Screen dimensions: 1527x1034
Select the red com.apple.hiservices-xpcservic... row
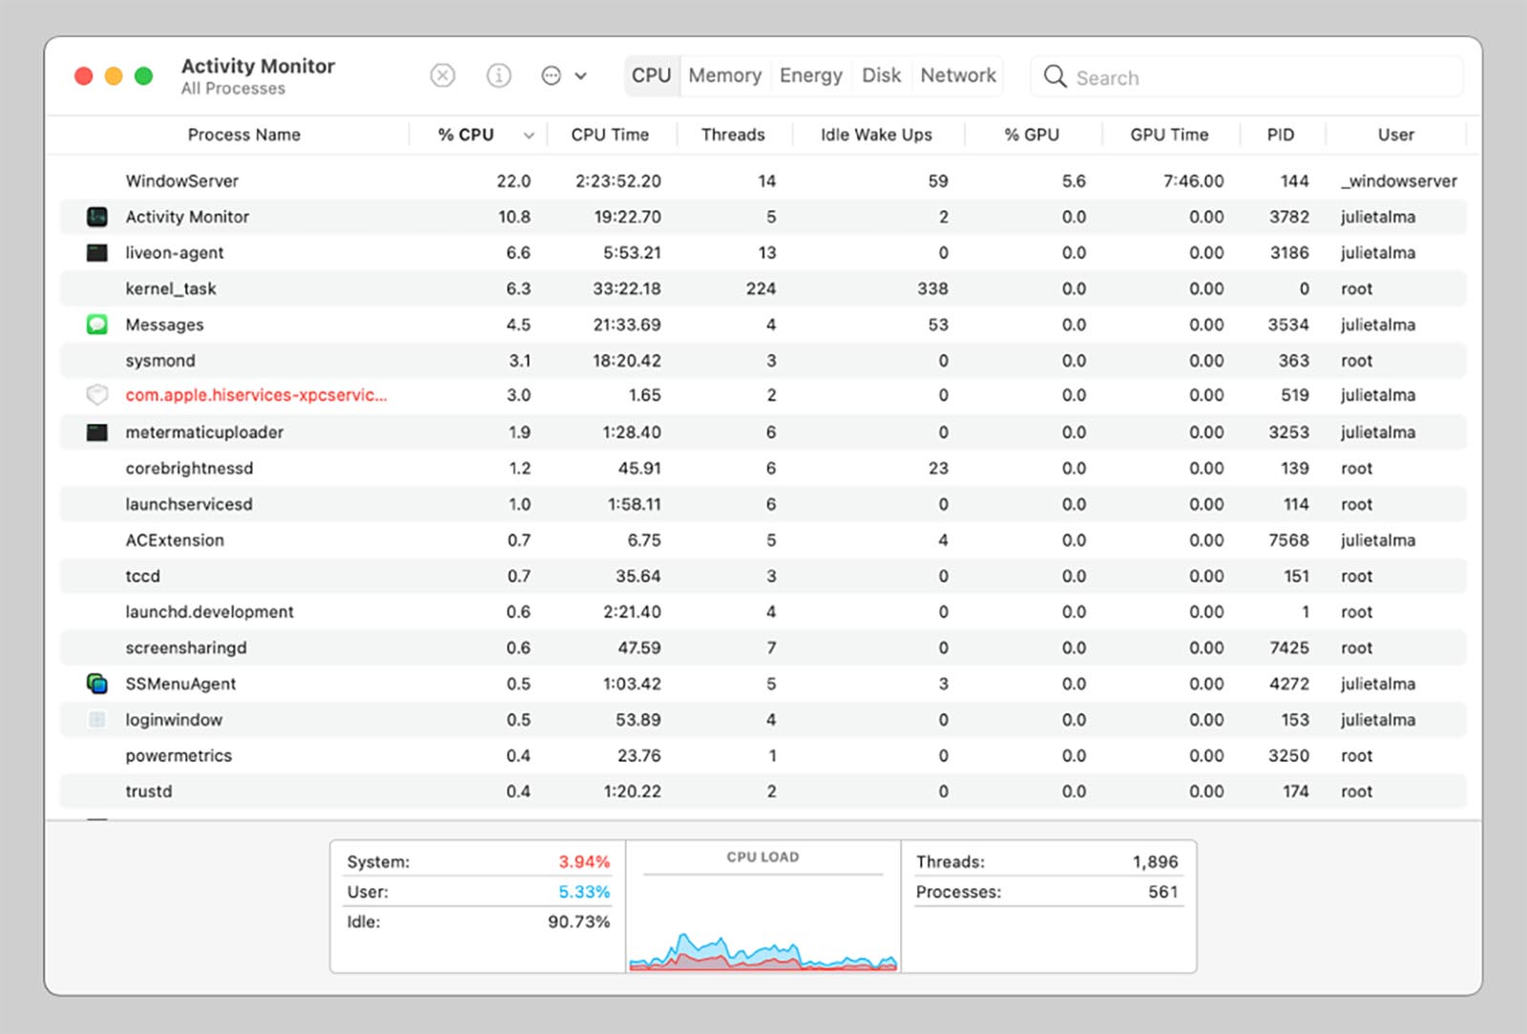(763, 395)
